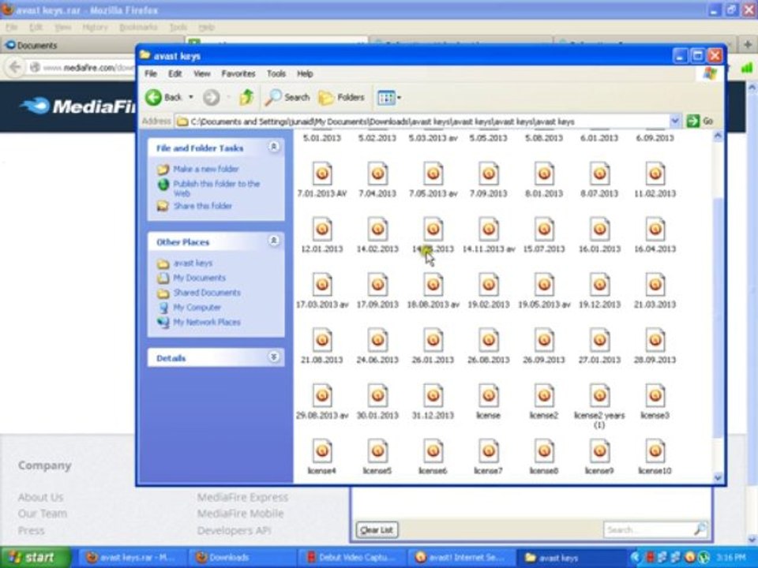Viewport: 758px width, 568px height.
Task: Click the file list scroll down arrow
Action: point(718,478)
